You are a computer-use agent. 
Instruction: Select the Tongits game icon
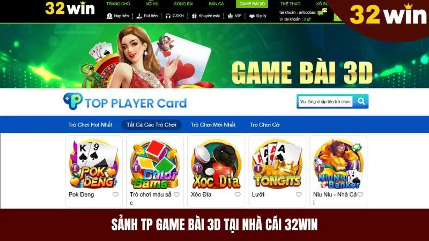[x=277, y=164]
